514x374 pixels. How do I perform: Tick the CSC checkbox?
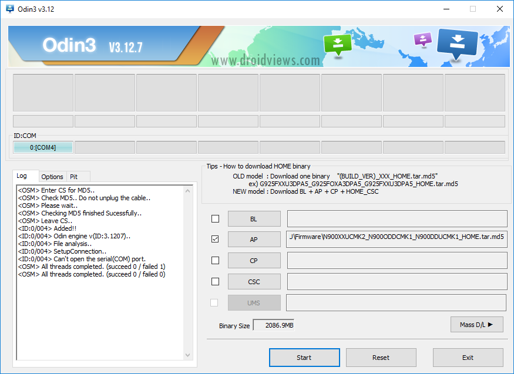click(x=216, y=281)
